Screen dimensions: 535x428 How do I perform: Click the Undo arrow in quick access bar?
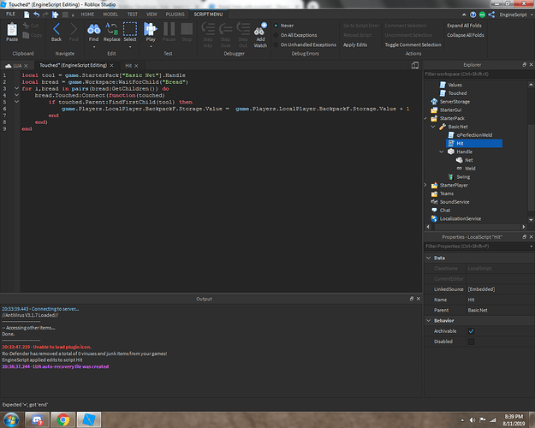coord(36,15)
